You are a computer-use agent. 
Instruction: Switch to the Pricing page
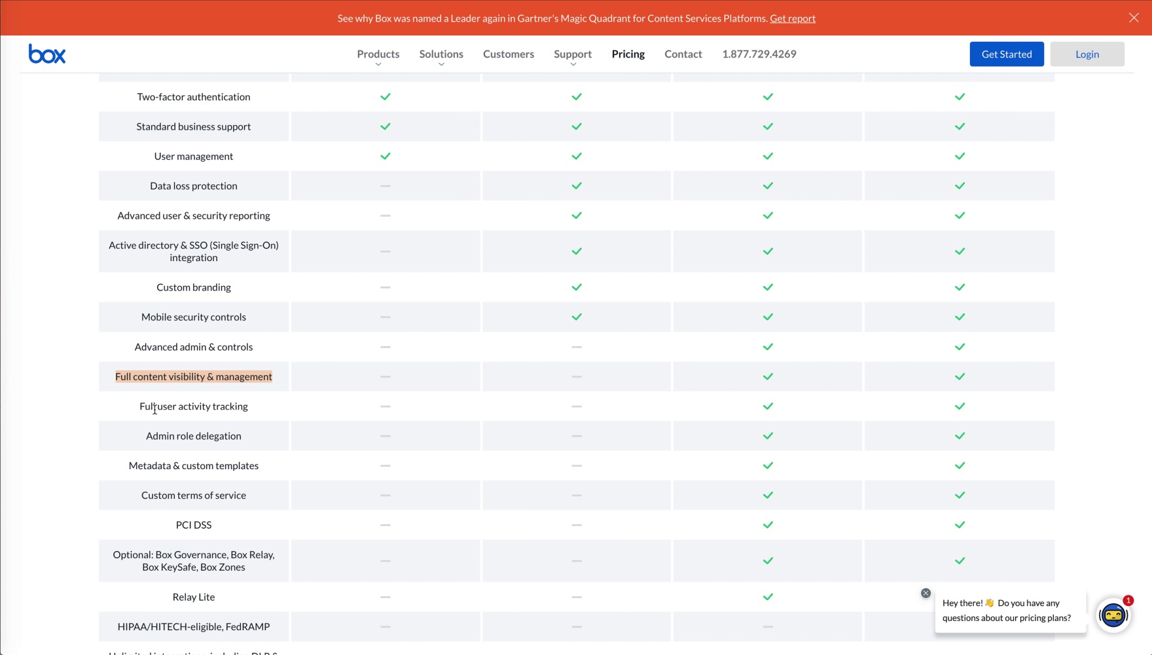628,54
